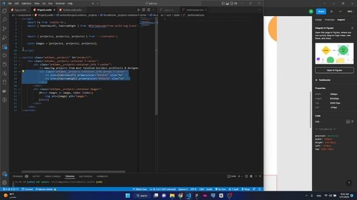Switch to Testimonial.svelte tab
Image resolution: width=357 pixels, height=200 pixels.
click(x=72, y=10)
